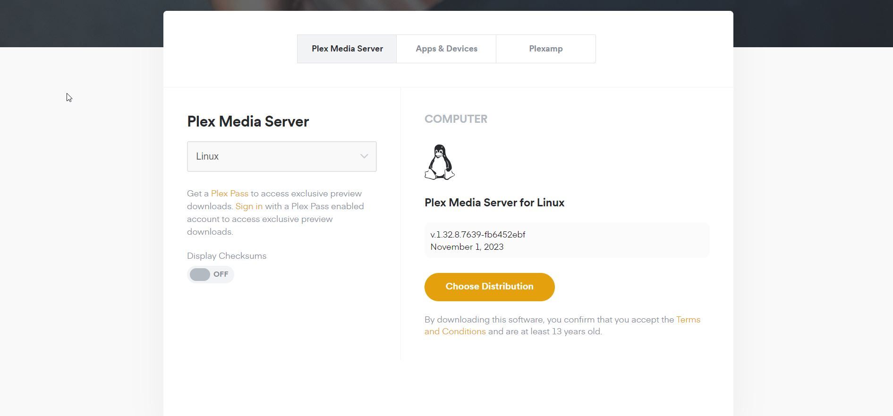Click the version number v.1.32.8.7639-fb6452ebf
Screen dimensions: 893x416
point(477,235)
